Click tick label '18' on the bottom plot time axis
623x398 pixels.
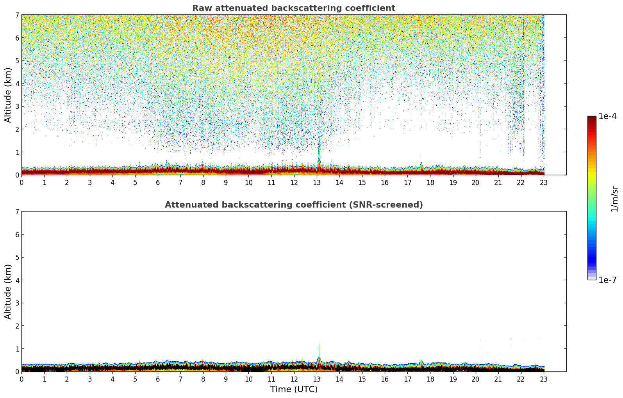pyautogui.click(x=430, y=379)
